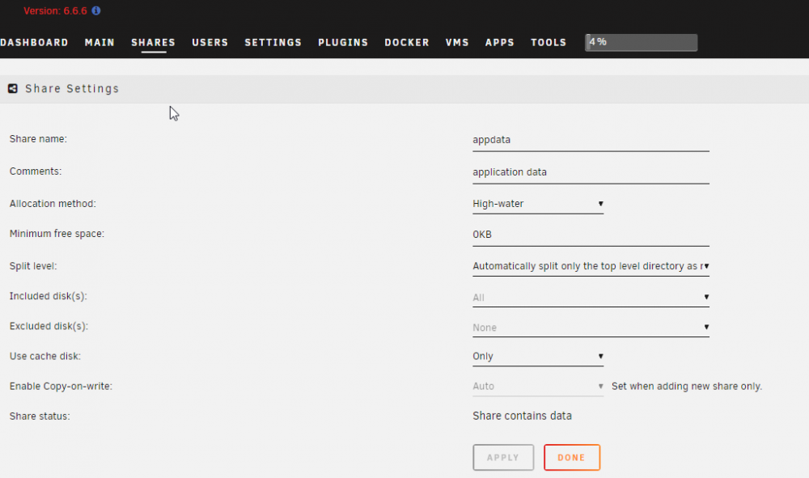Click the Share name label
The image size is (809, 478).
click(38, 138)
